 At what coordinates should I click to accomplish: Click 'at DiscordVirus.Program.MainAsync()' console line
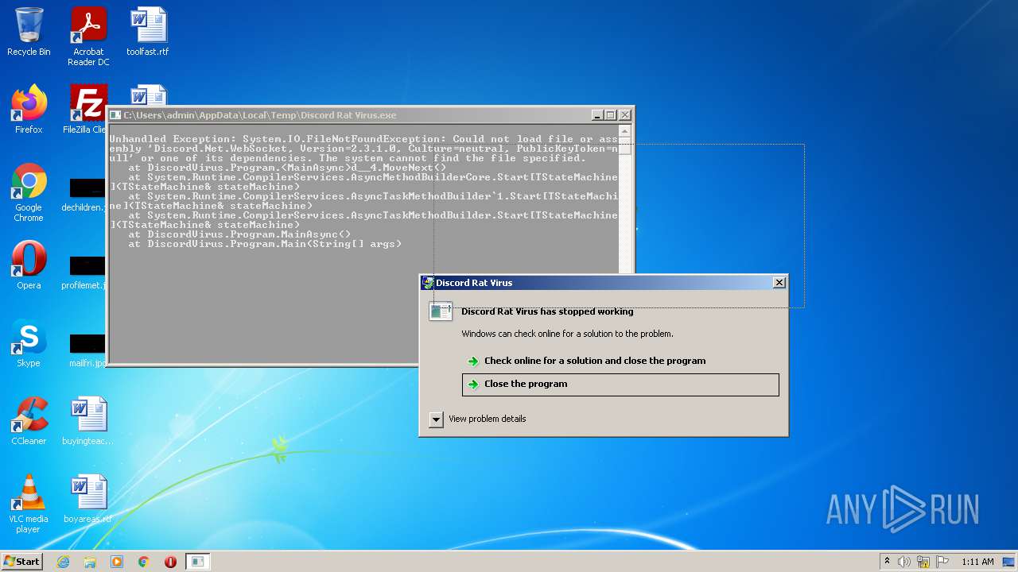(239, 234)
